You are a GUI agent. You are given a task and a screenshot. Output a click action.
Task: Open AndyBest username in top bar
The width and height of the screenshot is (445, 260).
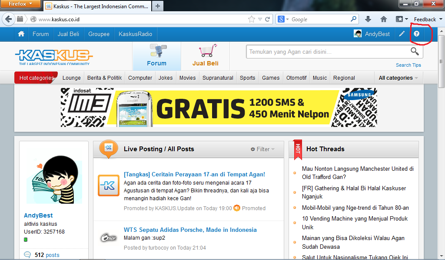point(377,34)
